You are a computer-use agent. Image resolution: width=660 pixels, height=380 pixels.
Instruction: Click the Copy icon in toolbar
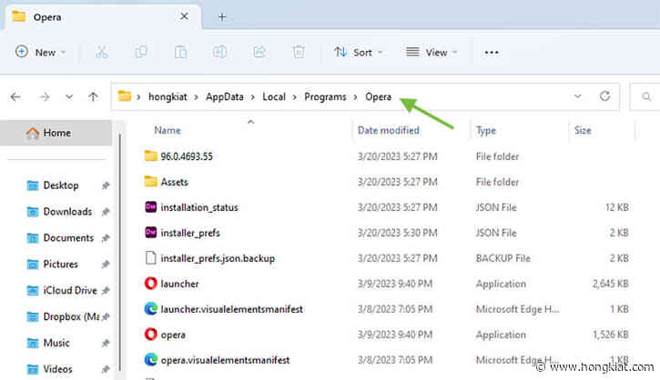140,52
